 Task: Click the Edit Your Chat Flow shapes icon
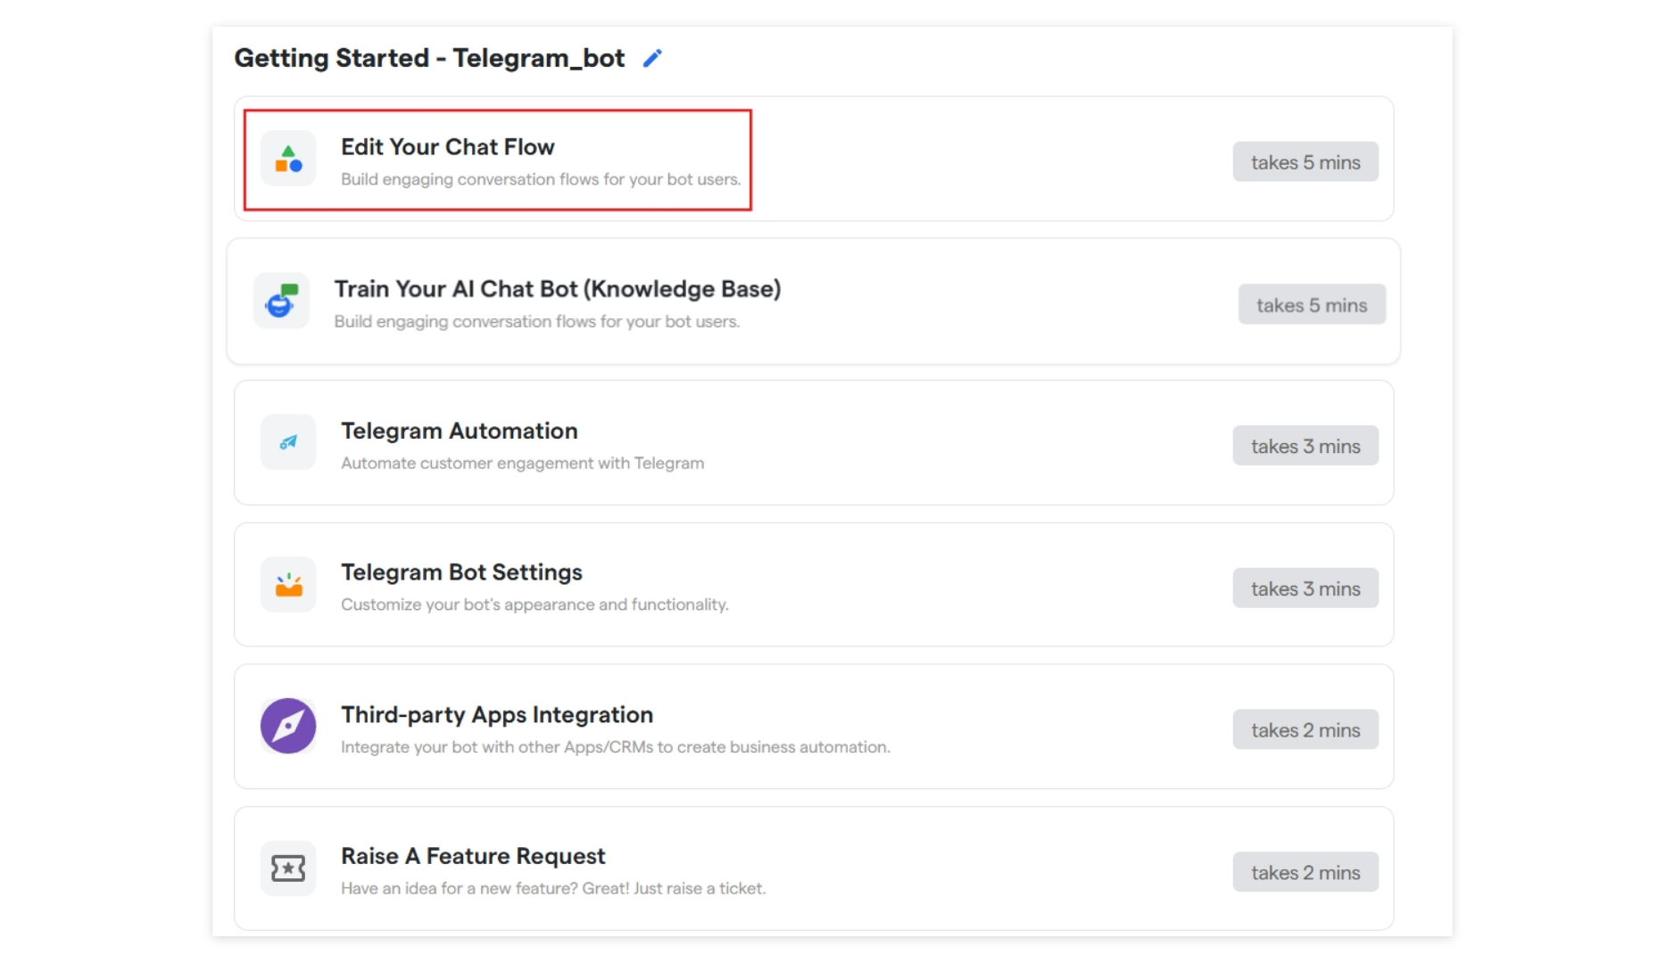tap(288, 160)
